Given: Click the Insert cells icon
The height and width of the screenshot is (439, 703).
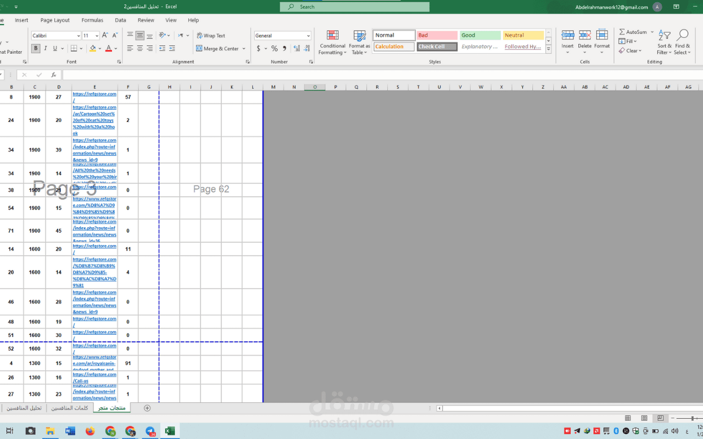Looking at the screenshot, I should pos(567,35).
